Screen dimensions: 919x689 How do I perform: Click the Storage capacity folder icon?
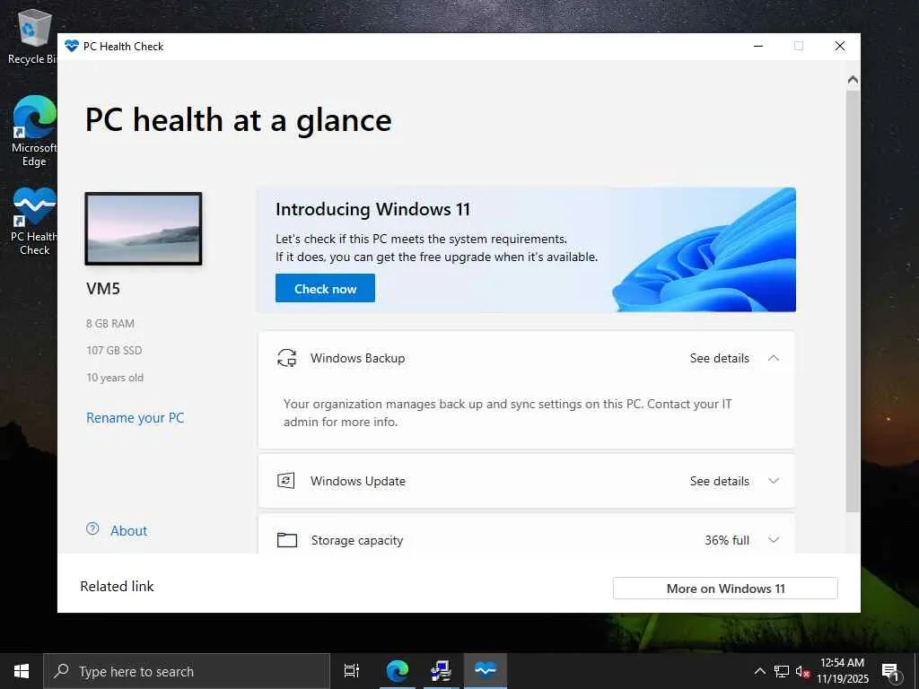(x=286, y=539)
